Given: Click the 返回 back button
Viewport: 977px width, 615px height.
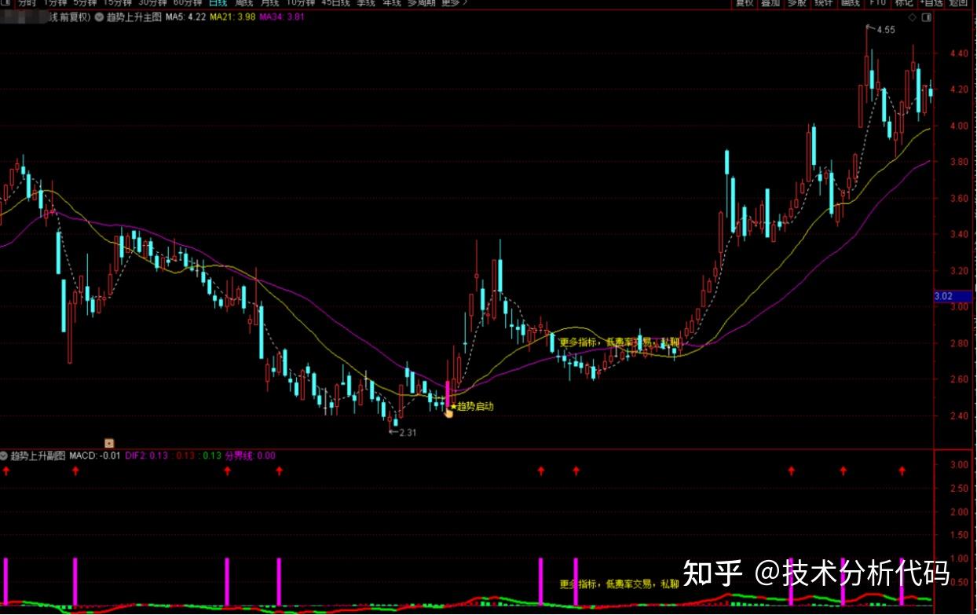Looking at the screenshot, I should click(x=959, y=3).
